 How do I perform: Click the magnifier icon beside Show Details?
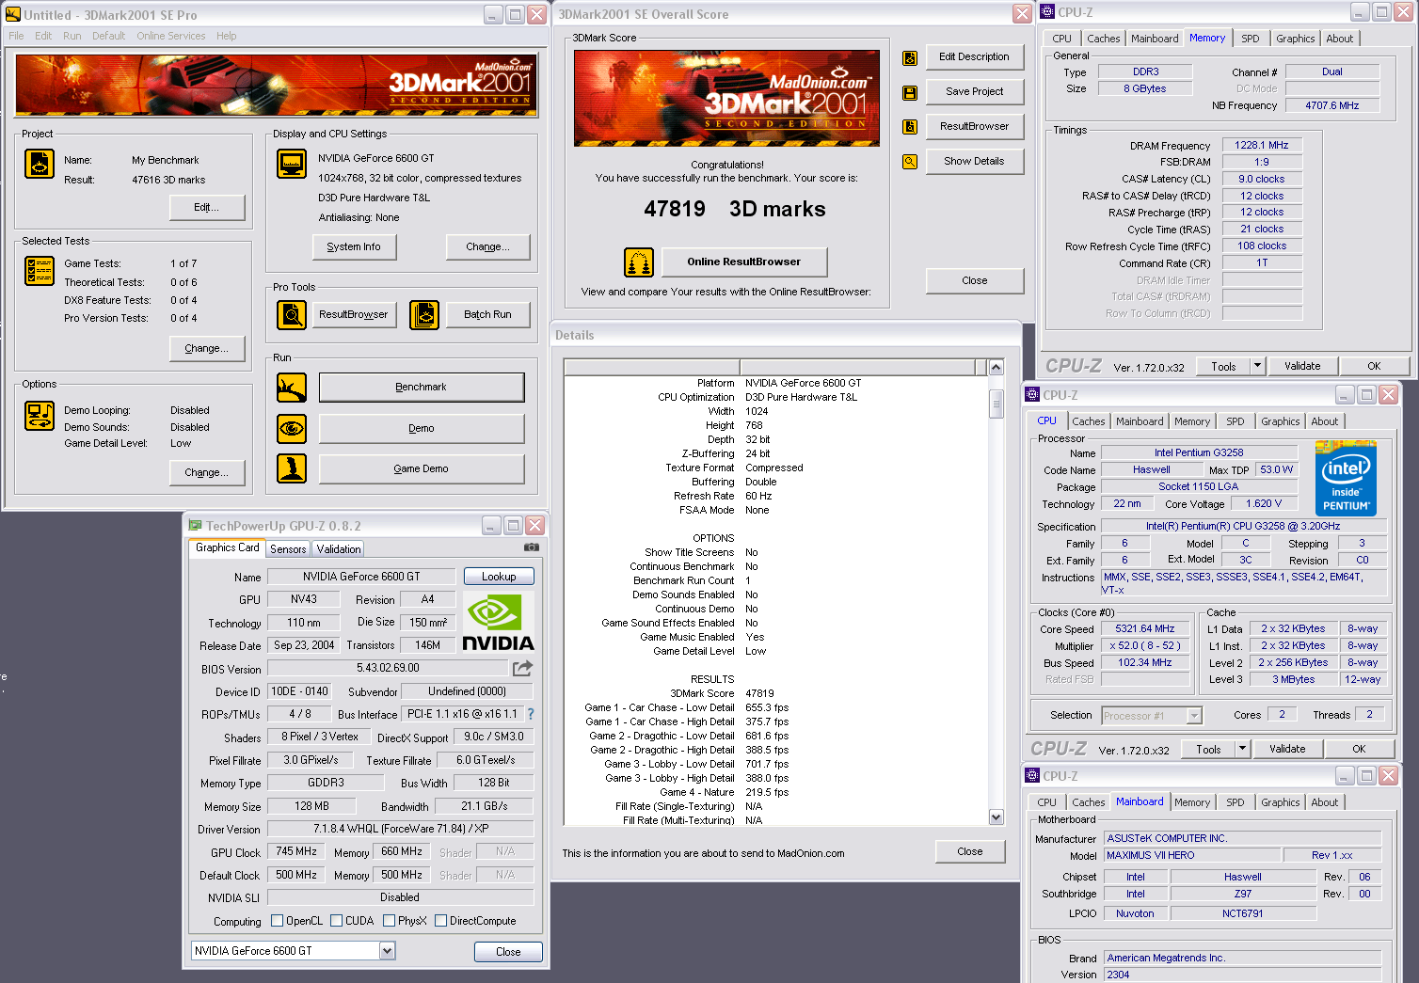coord(910,162)
